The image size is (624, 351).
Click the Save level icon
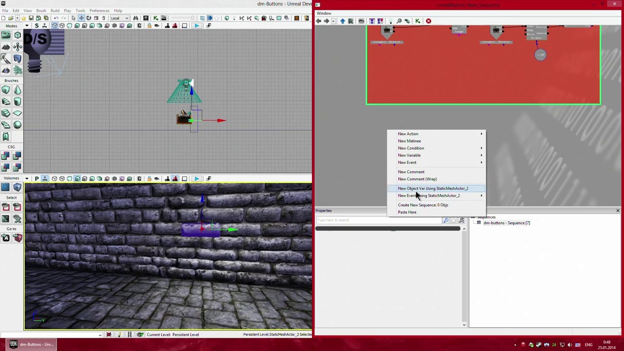click(31, 18)
